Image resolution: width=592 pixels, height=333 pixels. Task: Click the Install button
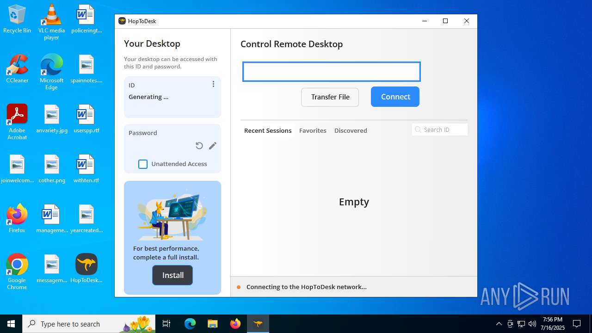point(173,275)
